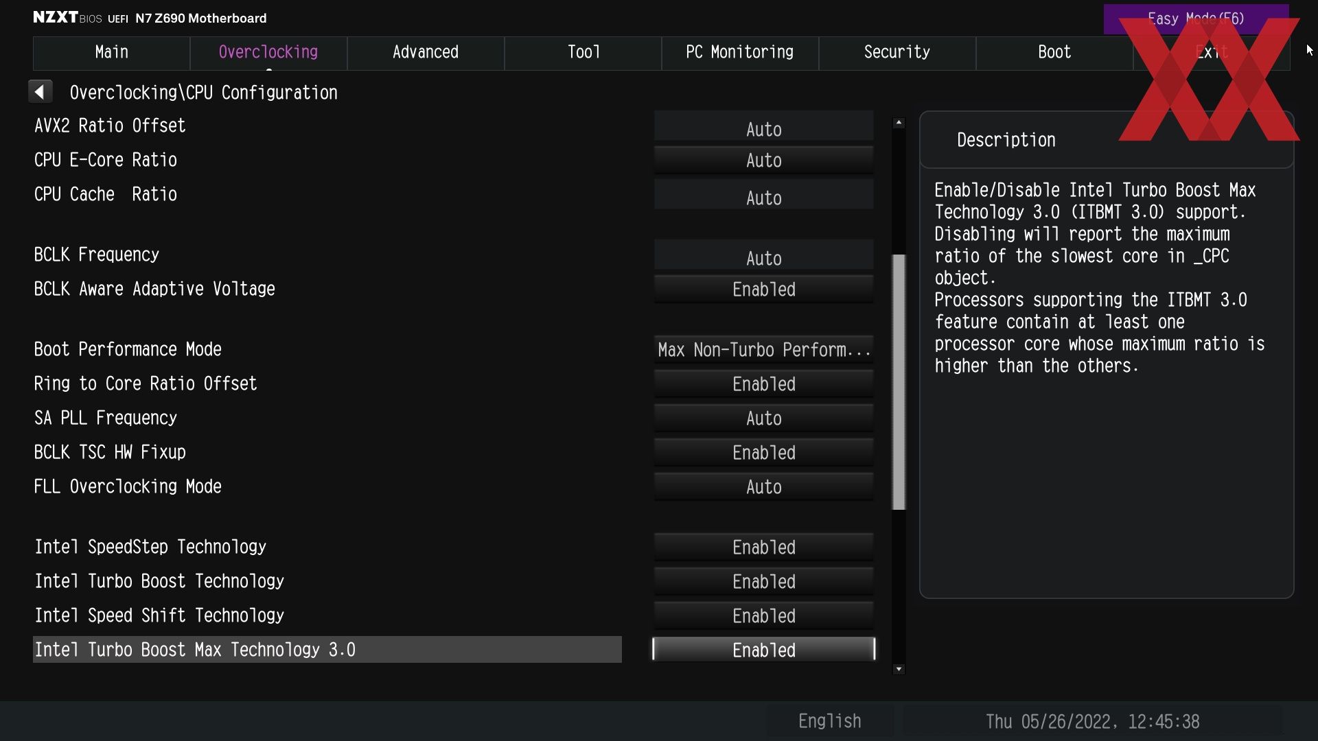This screenshot has height=741, width=1318.
Task: Click the scrollbar up arrow
Action: coord(899,123)
